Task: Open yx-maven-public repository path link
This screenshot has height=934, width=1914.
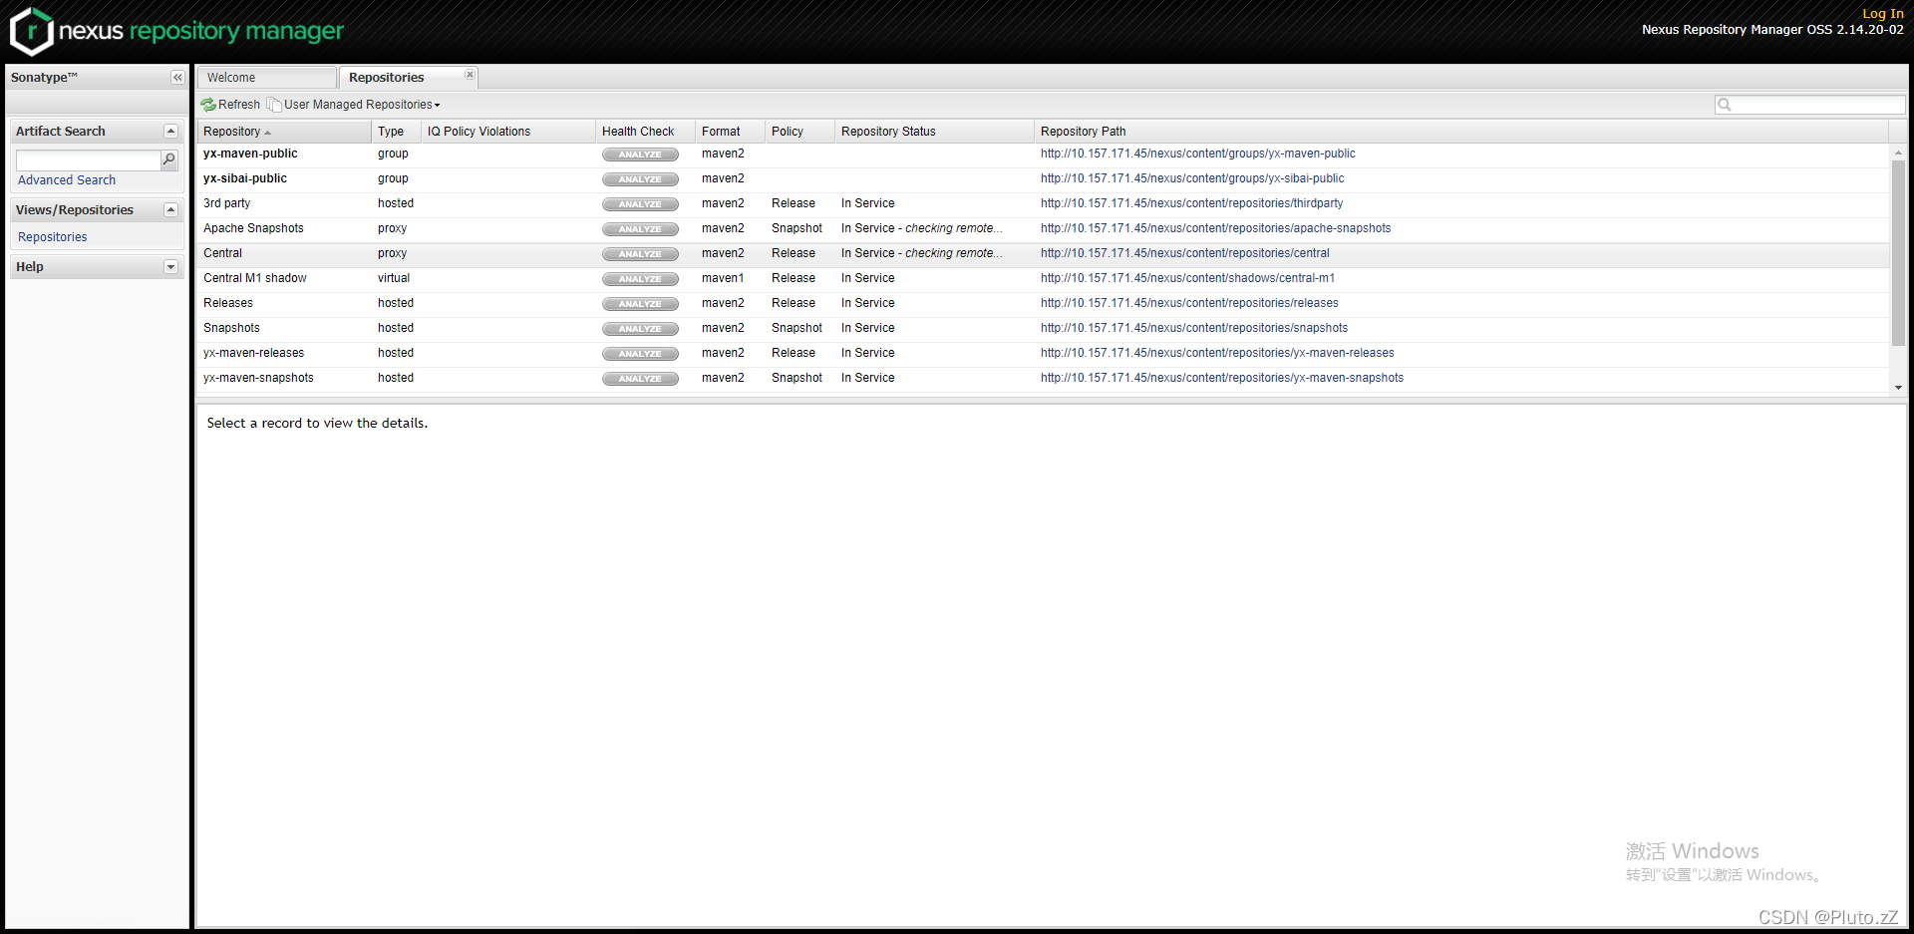Action: pos(1197,154)
